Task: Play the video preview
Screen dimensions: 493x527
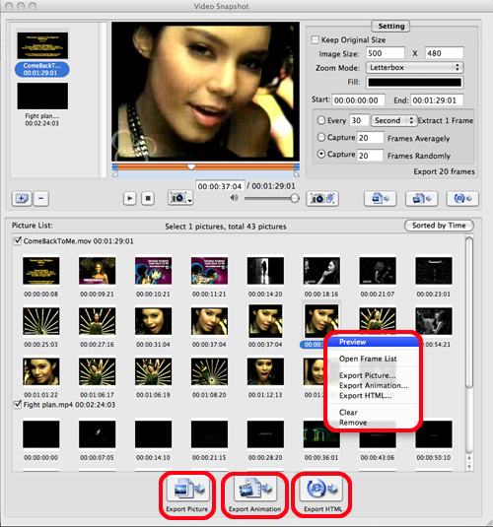Action: [129, 198]
